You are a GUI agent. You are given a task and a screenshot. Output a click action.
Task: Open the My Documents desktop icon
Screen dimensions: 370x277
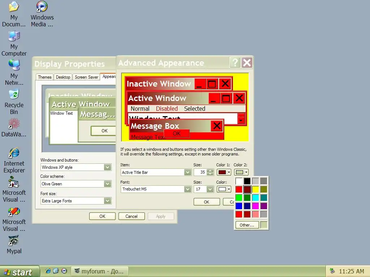14,14
